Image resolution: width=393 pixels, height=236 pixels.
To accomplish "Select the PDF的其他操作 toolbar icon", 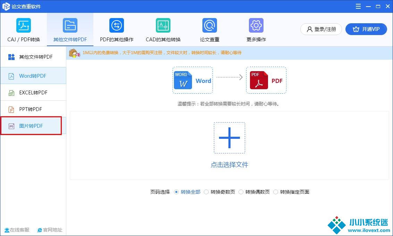I will [x=117, y=25].
